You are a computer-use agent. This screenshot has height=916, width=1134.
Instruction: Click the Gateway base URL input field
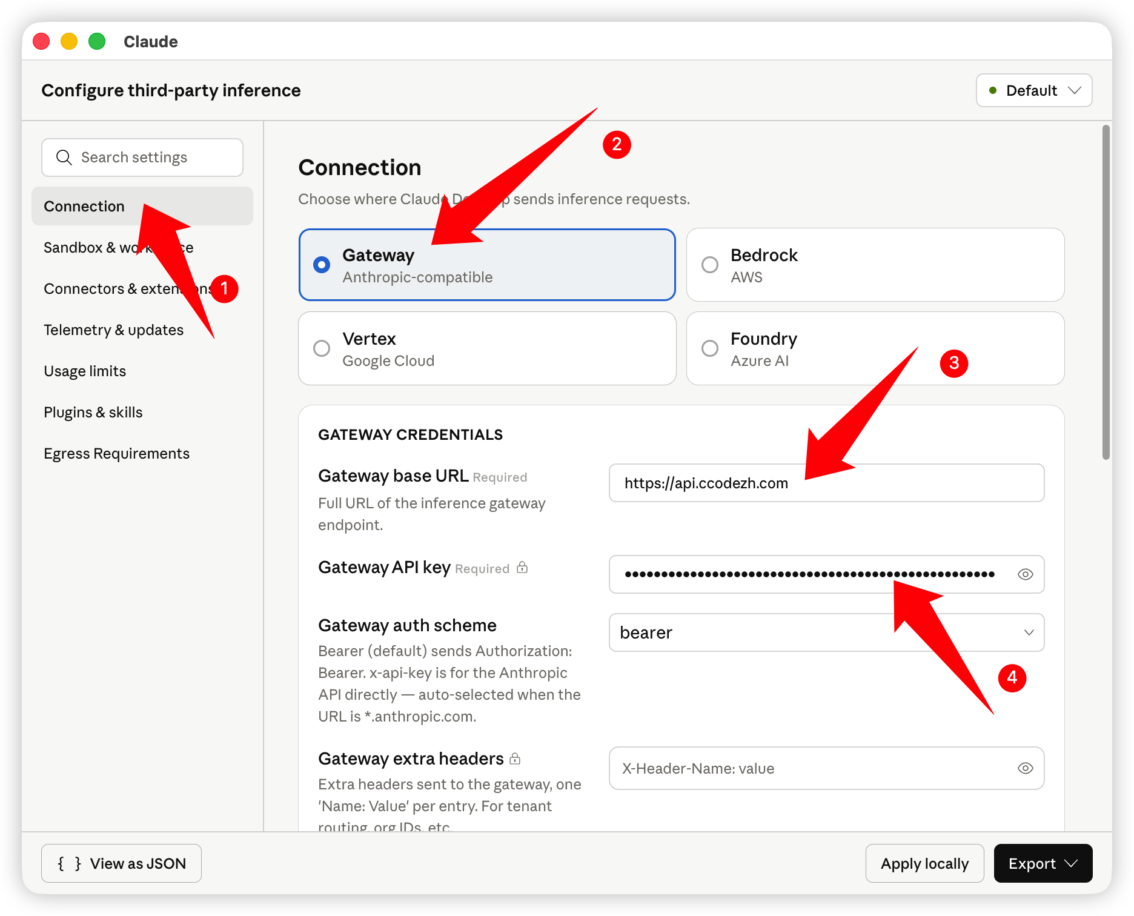tap(826, 483)
